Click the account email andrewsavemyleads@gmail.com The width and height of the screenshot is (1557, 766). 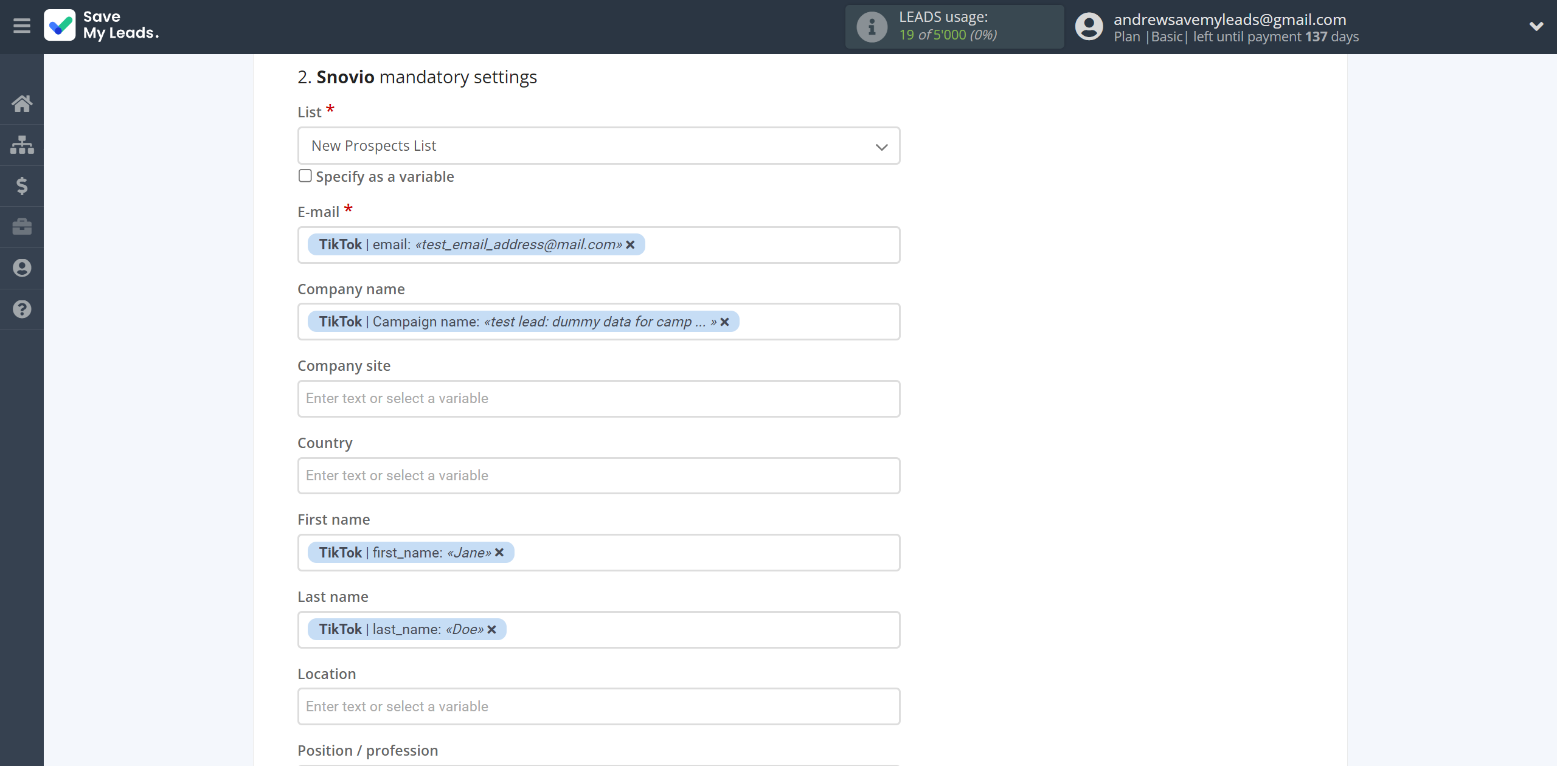pos(1230,19)
